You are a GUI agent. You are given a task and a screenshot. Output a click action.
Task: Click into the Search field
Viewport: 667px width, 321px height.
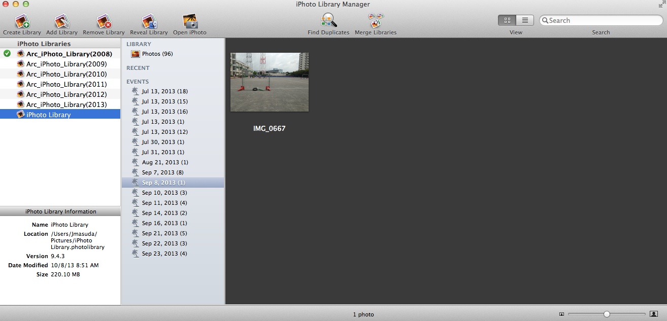pyautogui.click(x=601, y=20)
